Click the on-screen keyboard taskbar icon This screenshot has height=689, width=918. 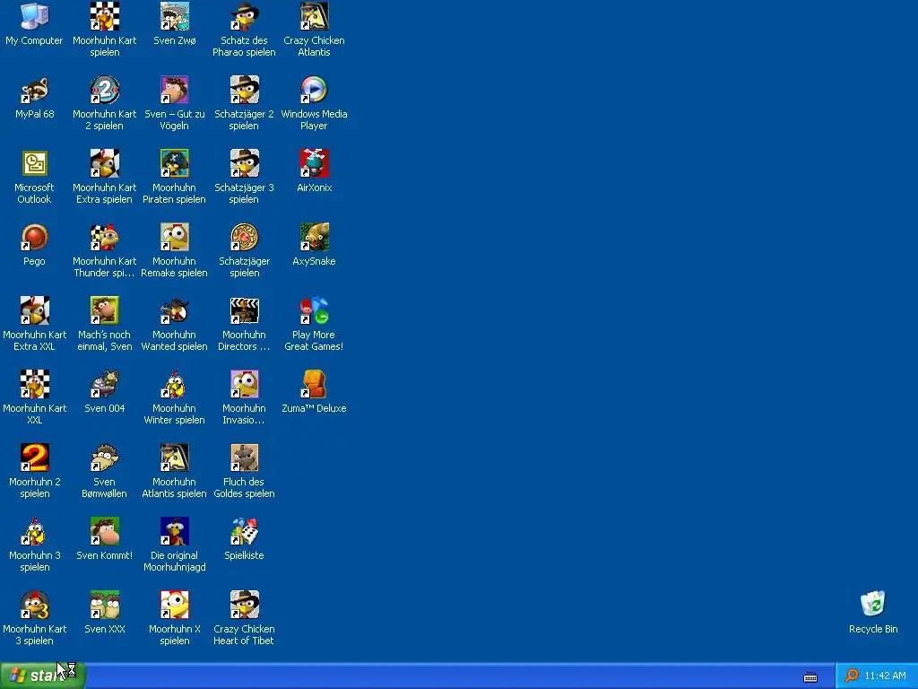810,677
